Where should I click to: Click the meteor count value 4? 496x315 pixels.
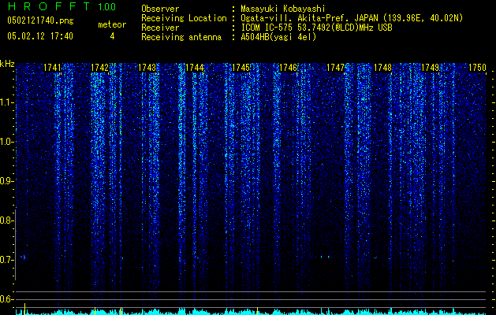(x=112, y=36)
